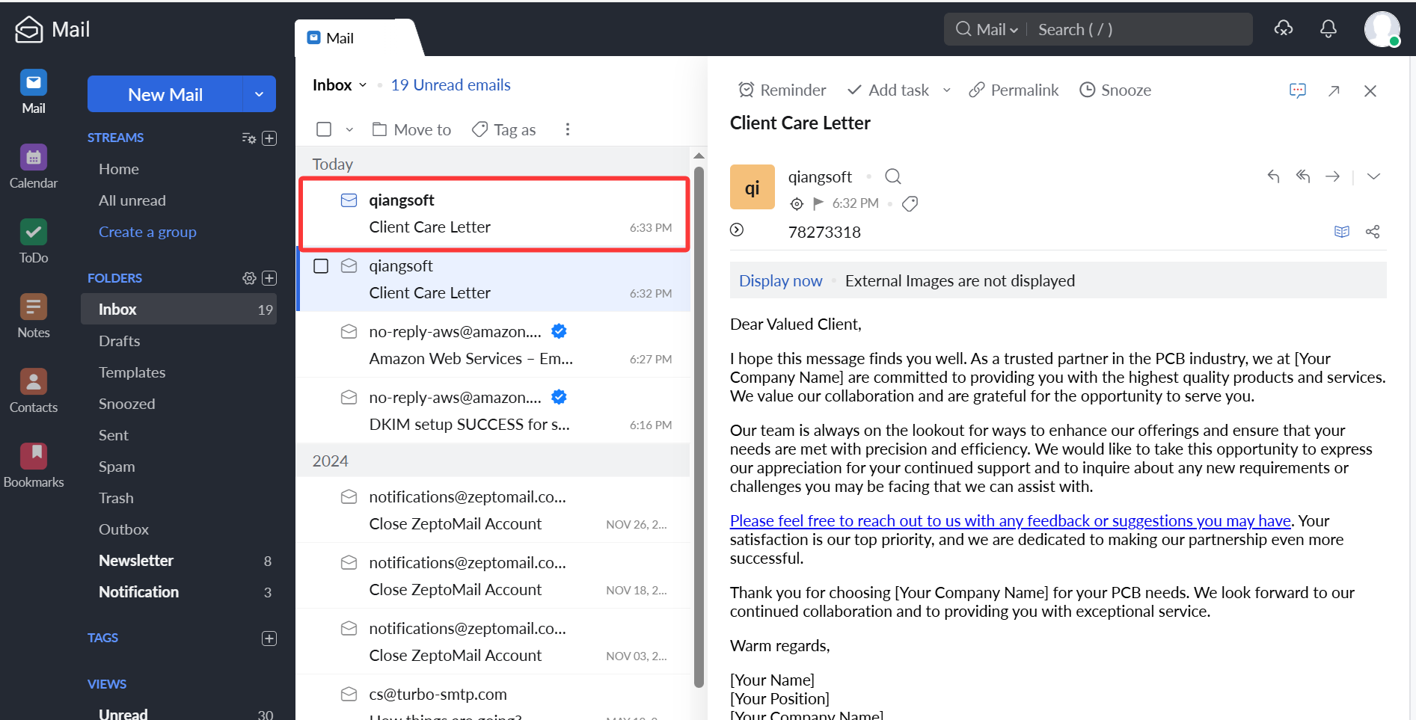Expand email details arrow beside 78273318

point(737,230)
